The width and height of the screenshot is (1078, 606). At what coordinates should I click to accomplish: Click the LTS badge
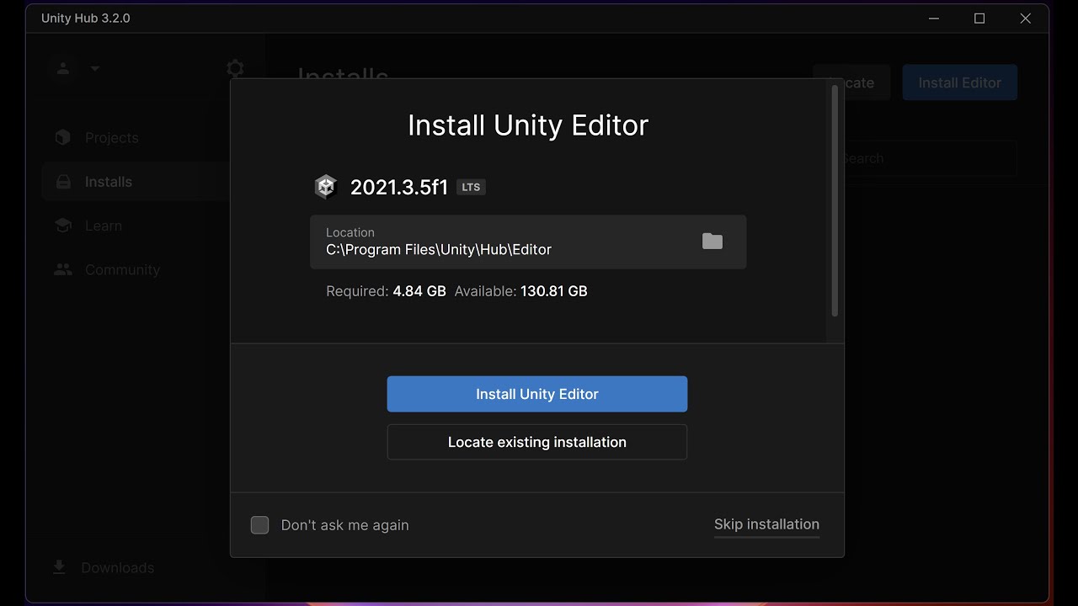pos(471,187)
